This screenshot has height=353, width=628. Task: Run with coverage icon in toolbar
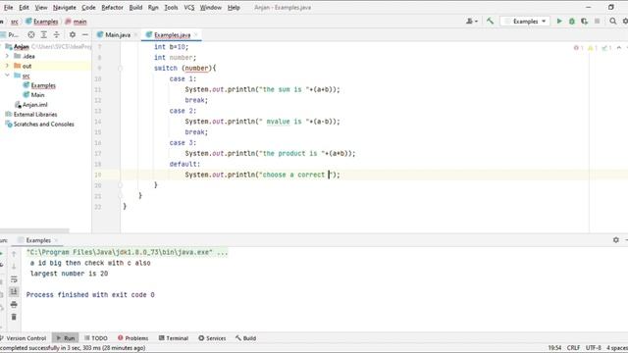[585, 22]
